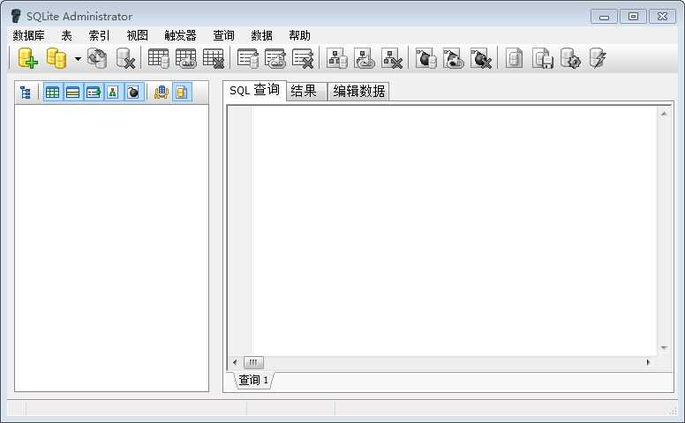Select the 查询 1 bottom tab
Screen dimensions: 685x423
[254, 380]
